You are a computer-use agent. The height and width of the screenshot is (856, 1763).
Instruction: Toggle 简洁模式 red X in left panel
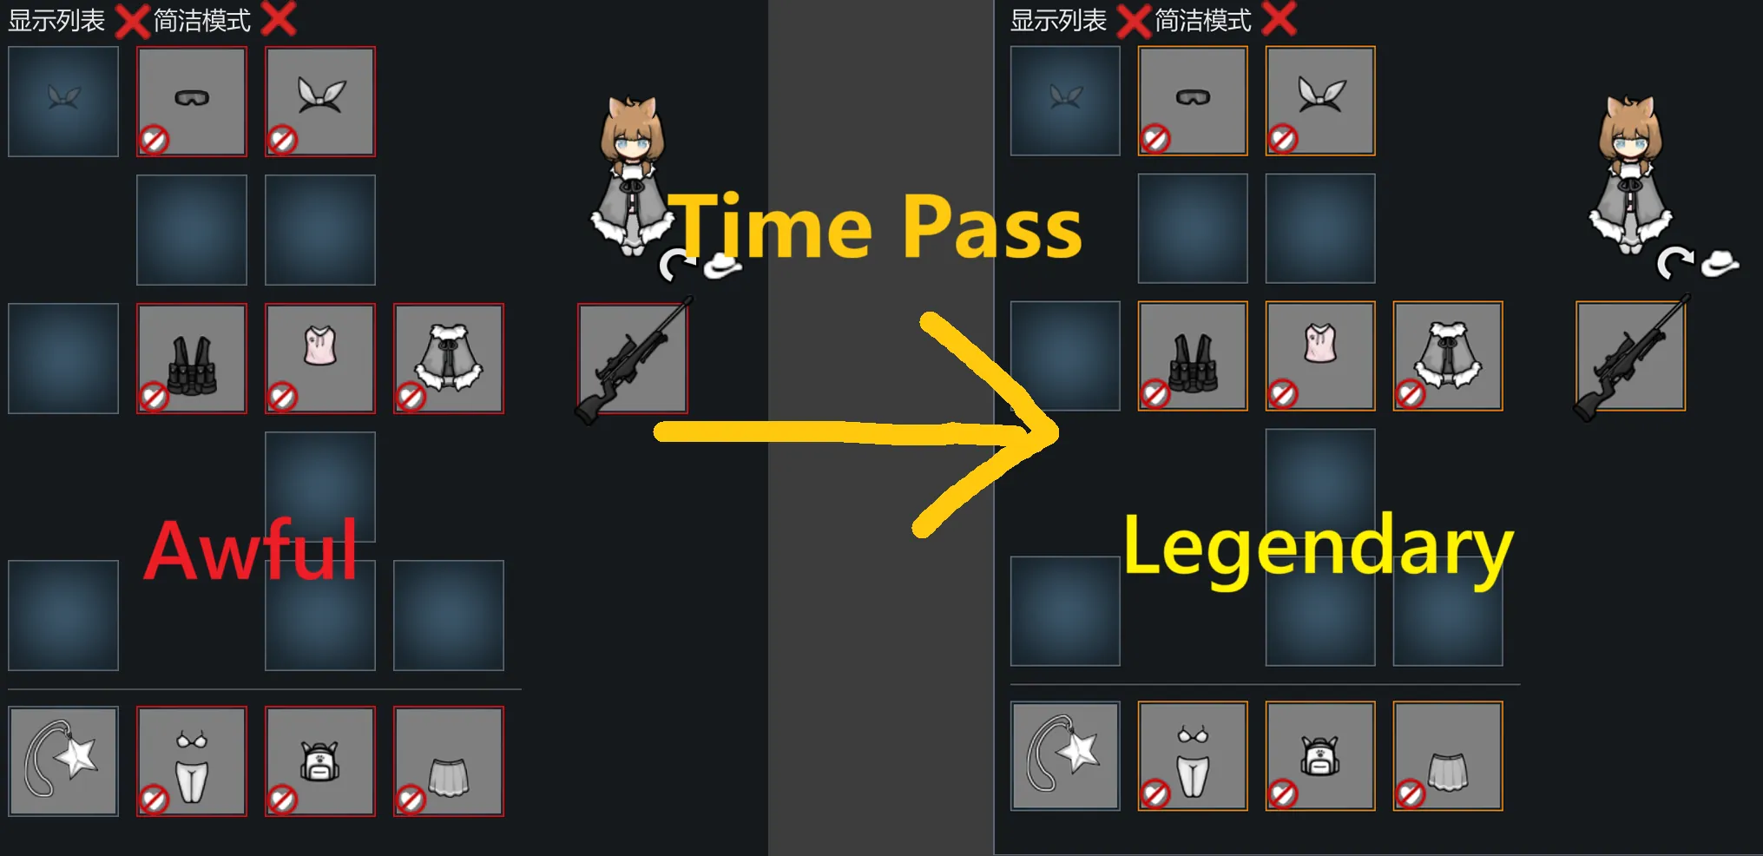point(279,19)
